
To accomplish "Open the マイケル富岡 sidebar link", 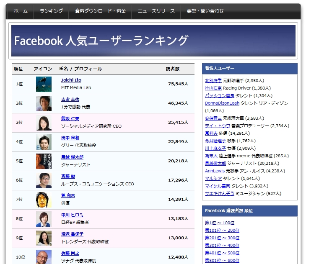I will [218, 186].
